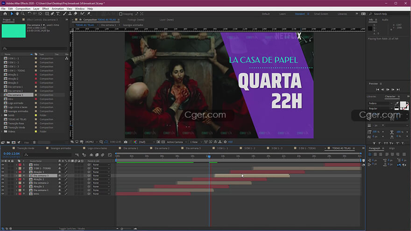Image resolution: width=411 pixels, height=231 pixels.
Task: Click the Hide Shy Layers icon in the timeline
Action: click(x=91, y=155)
